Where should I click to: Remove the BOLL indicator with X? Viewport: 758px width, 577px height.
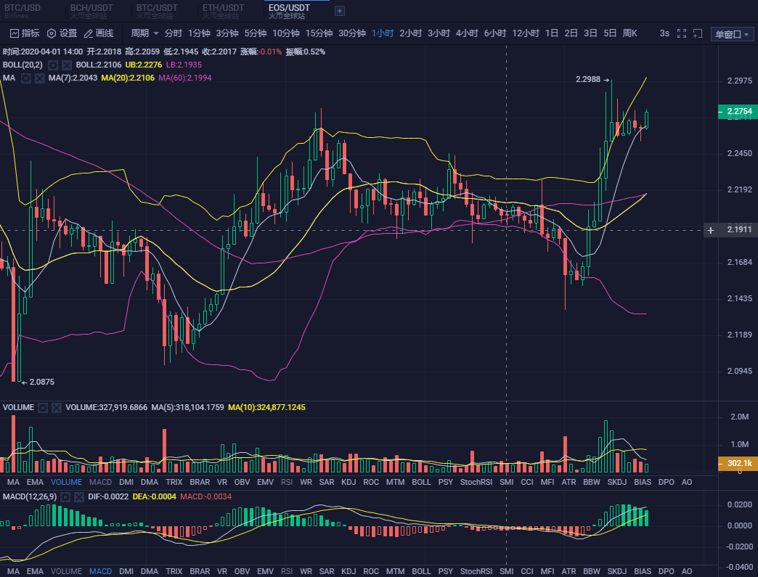click(66, 65)
